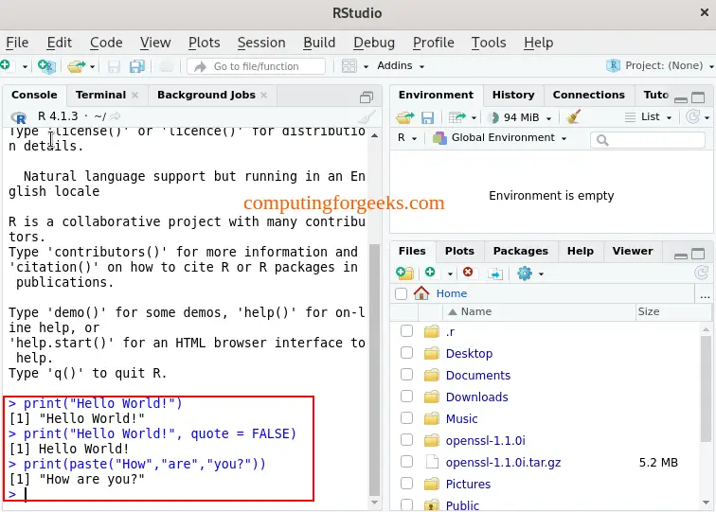
Task: Clear the console with the broom icon
Action: (x=367, y=116)
